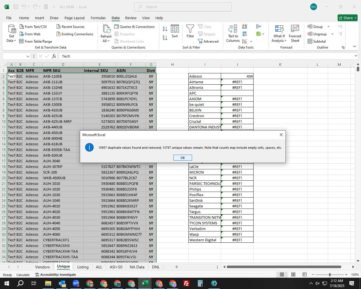This screenshot has width=361, height=289.
Task: Switch to Page Layout view in the status bar
Action: [x=293, y=275]
